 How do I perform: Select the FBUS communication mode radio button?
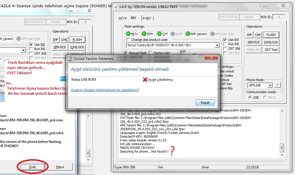265,97
